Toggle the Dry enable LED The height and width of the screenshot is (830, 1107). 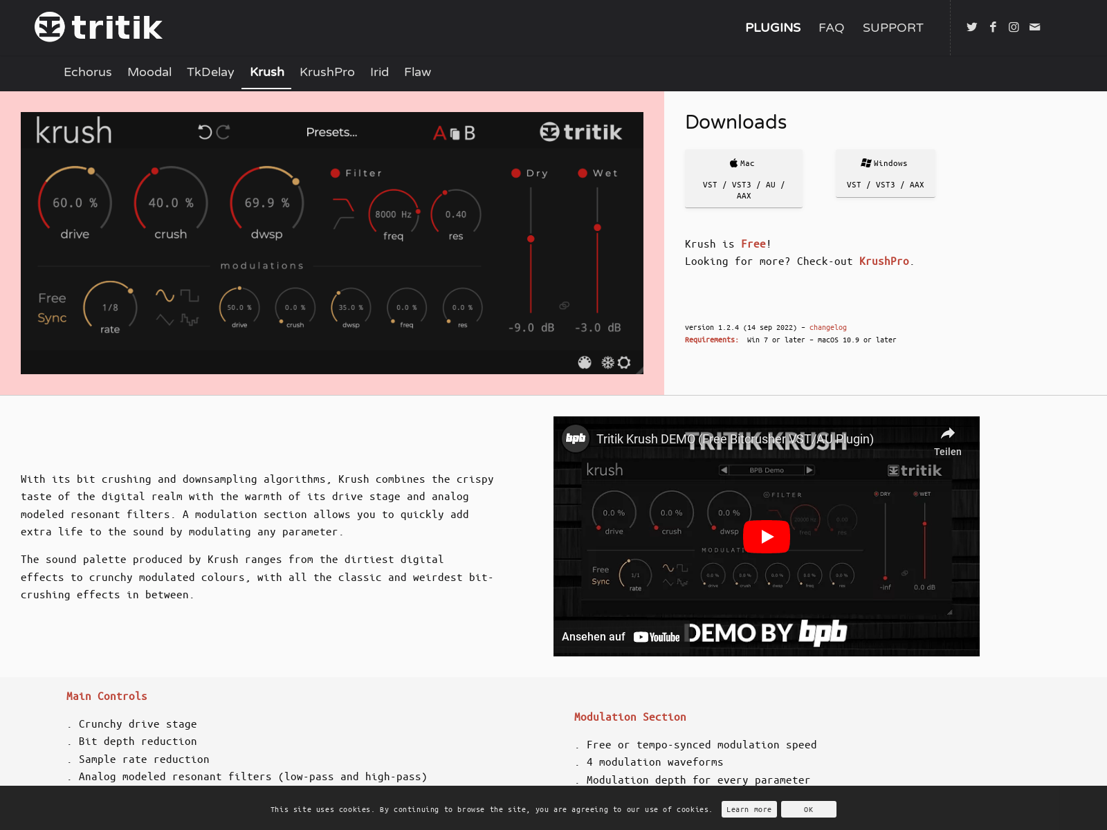[515, 174]
